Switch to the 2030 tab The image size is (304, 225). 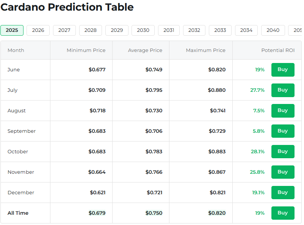coord(143,30)
